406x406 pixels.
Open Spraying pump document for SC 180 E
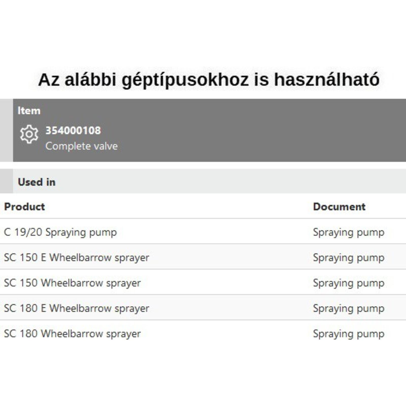click(349, 308)
